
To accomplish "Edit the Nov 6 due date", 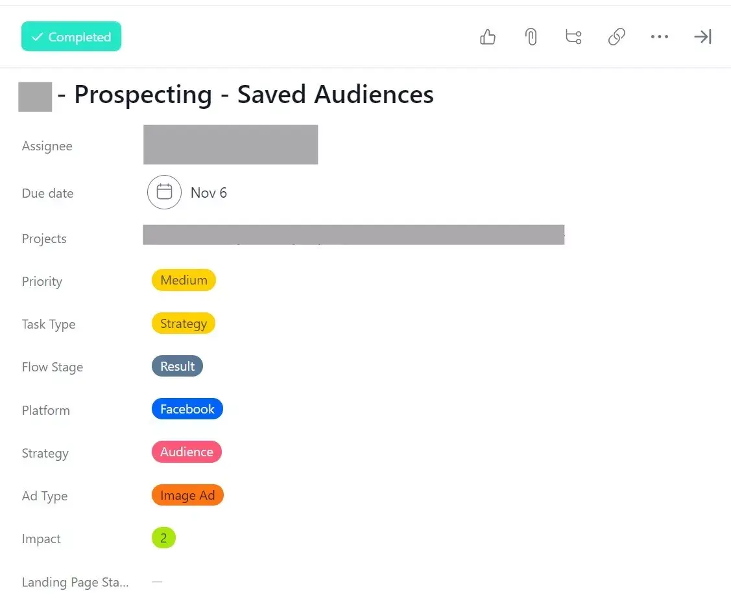I will tap(209, 192).
